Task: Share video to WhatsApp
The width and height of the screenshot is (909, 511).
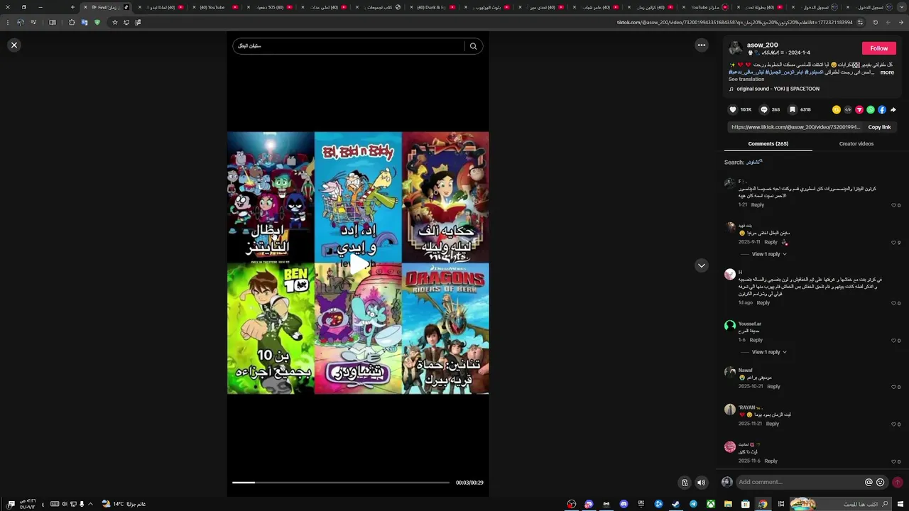Action: pos(871,110)
